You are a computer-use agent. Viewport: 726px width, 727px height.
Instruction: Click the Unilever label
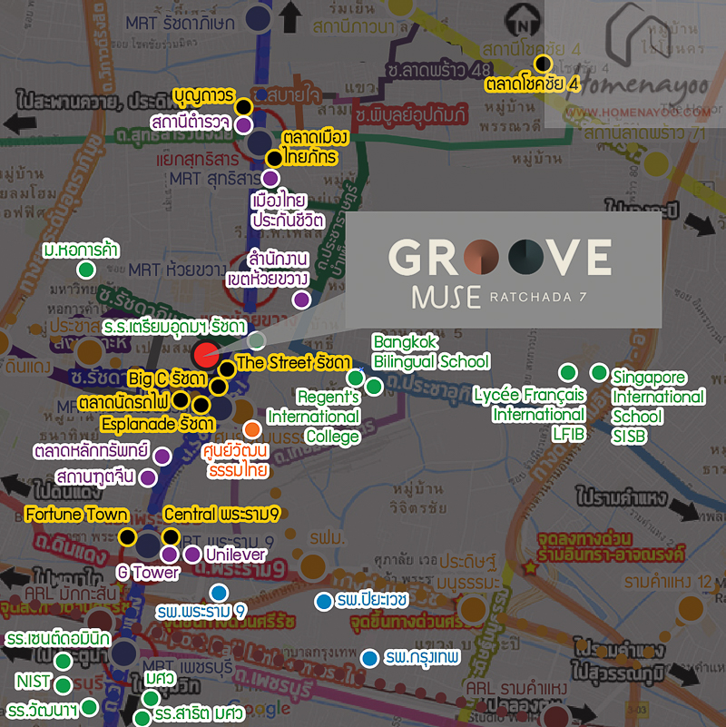pyautogui.click(x=236, y=555)
